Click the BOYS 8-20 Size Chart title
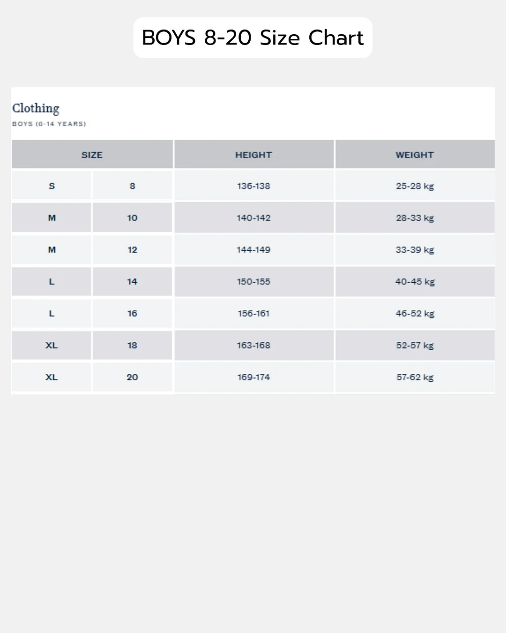This screenshot has height=633, width=506. [253, 38]
